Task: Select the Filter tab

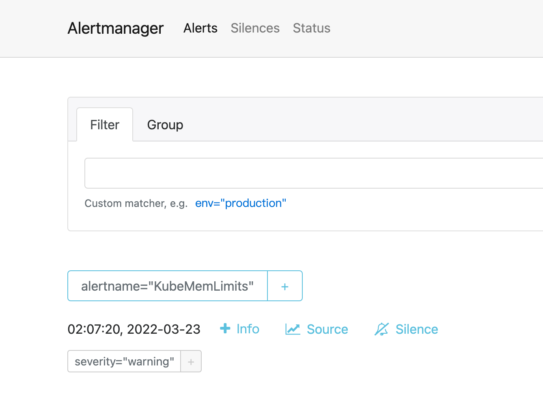Action: click(x=104, y=124)
